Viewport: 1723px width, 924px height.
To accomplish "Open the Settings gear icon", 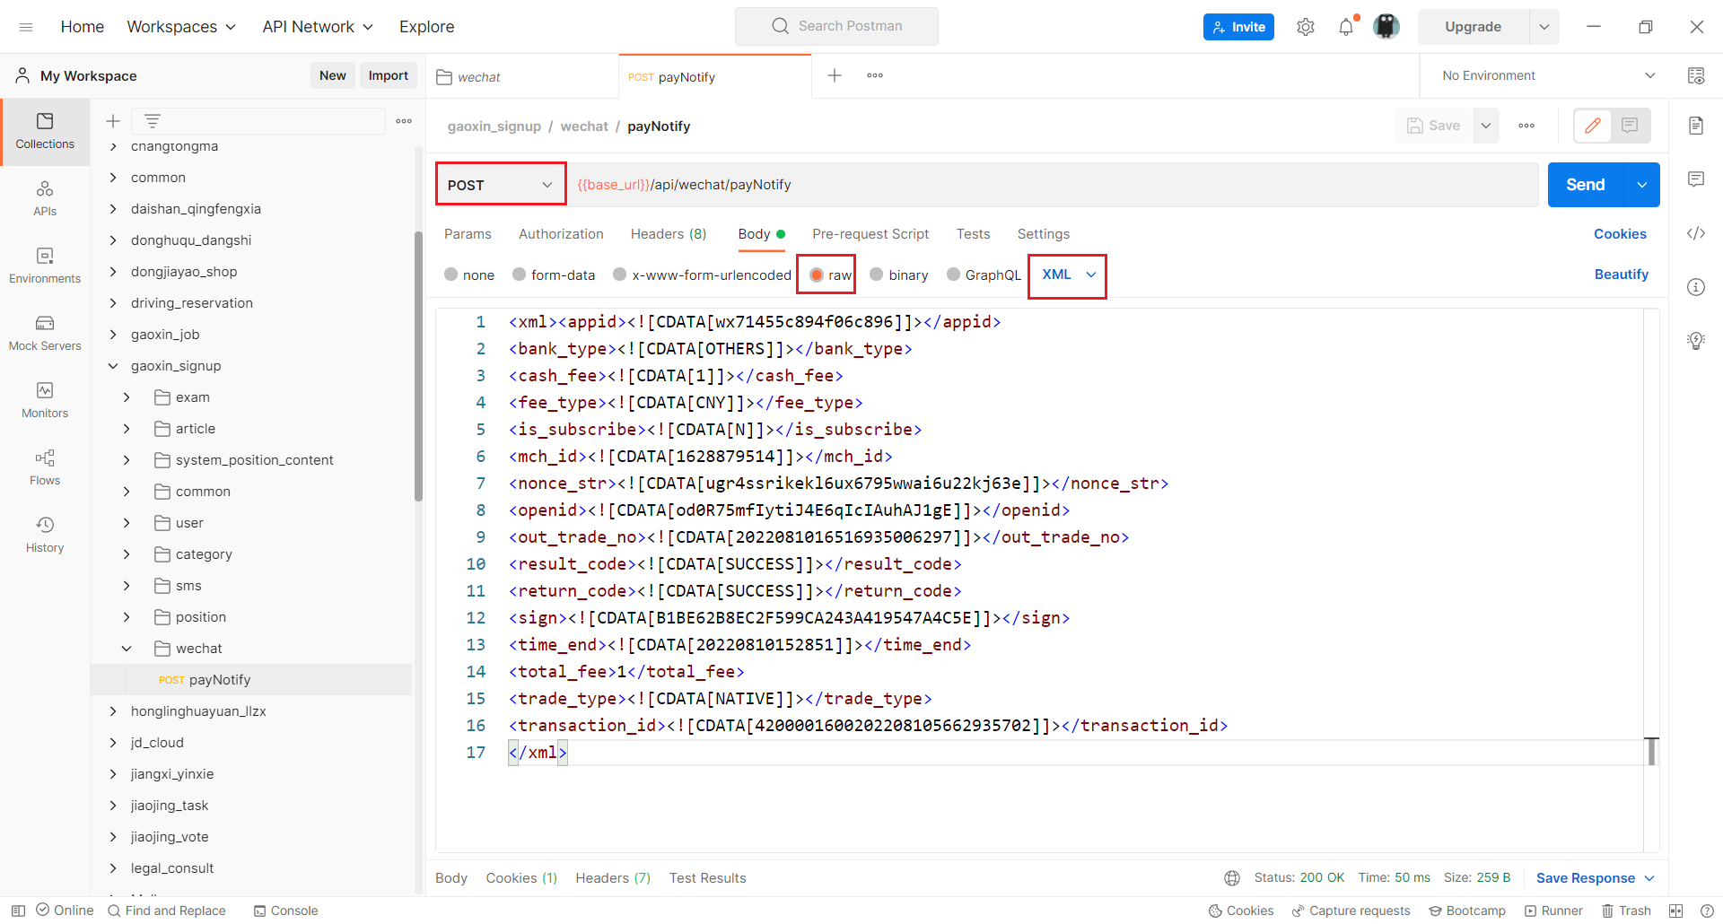I will click(x=1306, y=27).
